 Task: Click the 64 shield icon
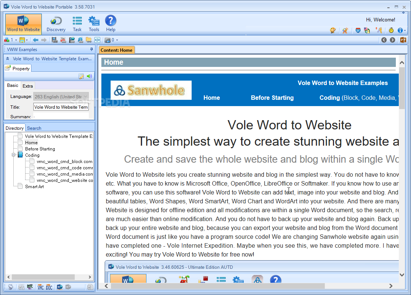coord(358,30)
